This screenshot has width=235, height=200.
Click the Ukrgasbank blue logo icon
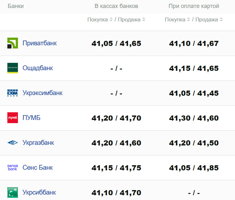tap(13, 143)
